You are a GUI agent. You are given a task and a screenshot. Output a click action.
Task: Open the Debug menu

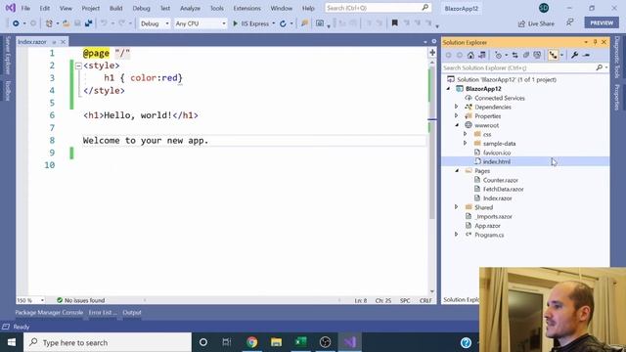tap(141, 8)
